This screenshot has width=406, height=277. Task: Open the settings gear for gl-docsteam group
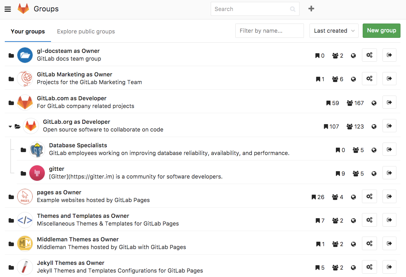(x=369, y=55)
